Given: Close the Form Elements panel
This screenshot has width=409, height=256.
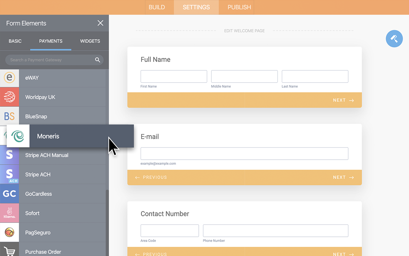Looking at the screenshot, I should [100, 23].
